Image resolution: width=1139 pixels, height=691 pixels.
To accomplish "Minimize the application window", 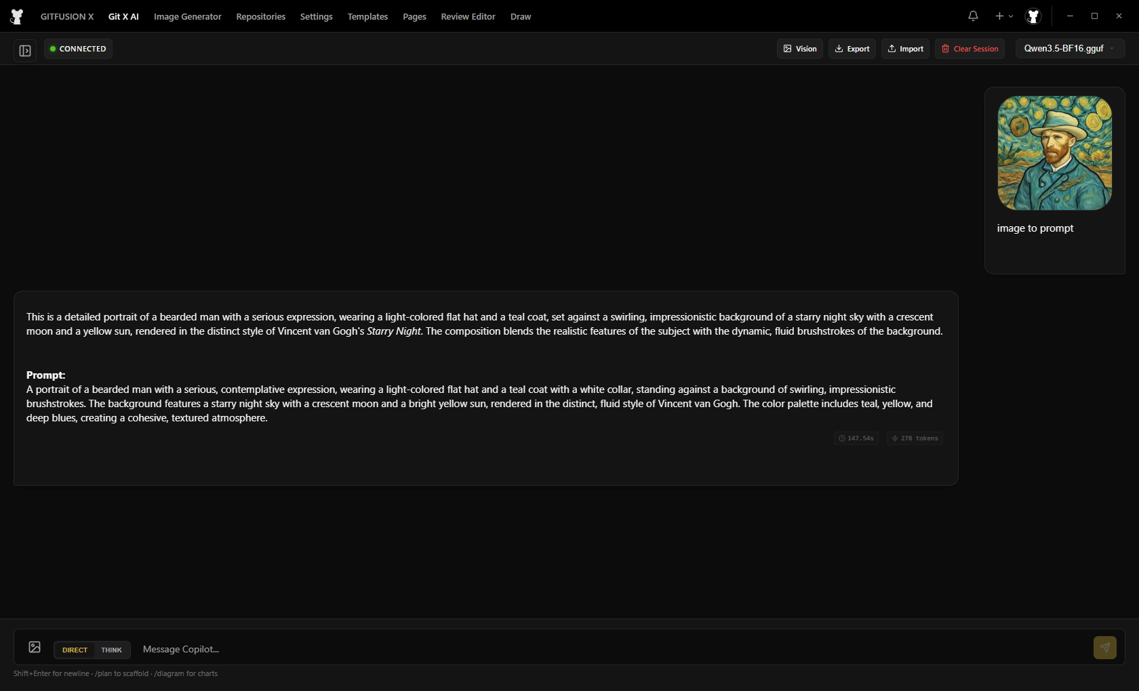I will tap(1070, 16).
